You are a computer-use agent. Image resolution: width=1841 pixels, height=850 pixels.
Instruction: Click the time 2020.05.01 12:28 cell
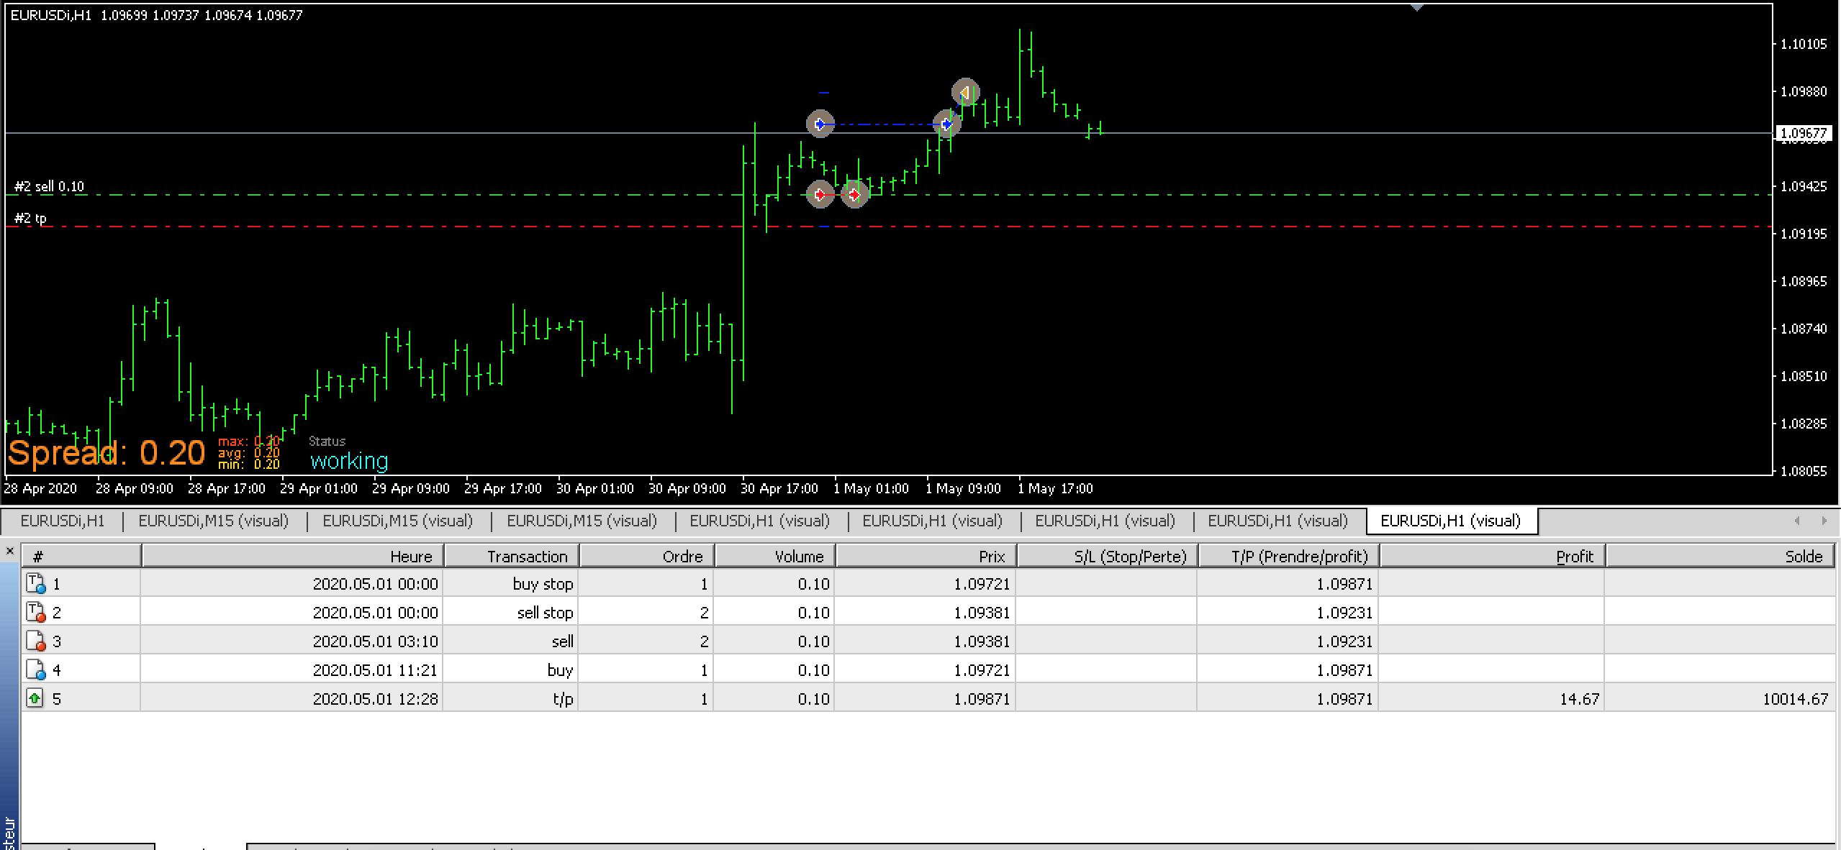(x=291, y=698)
